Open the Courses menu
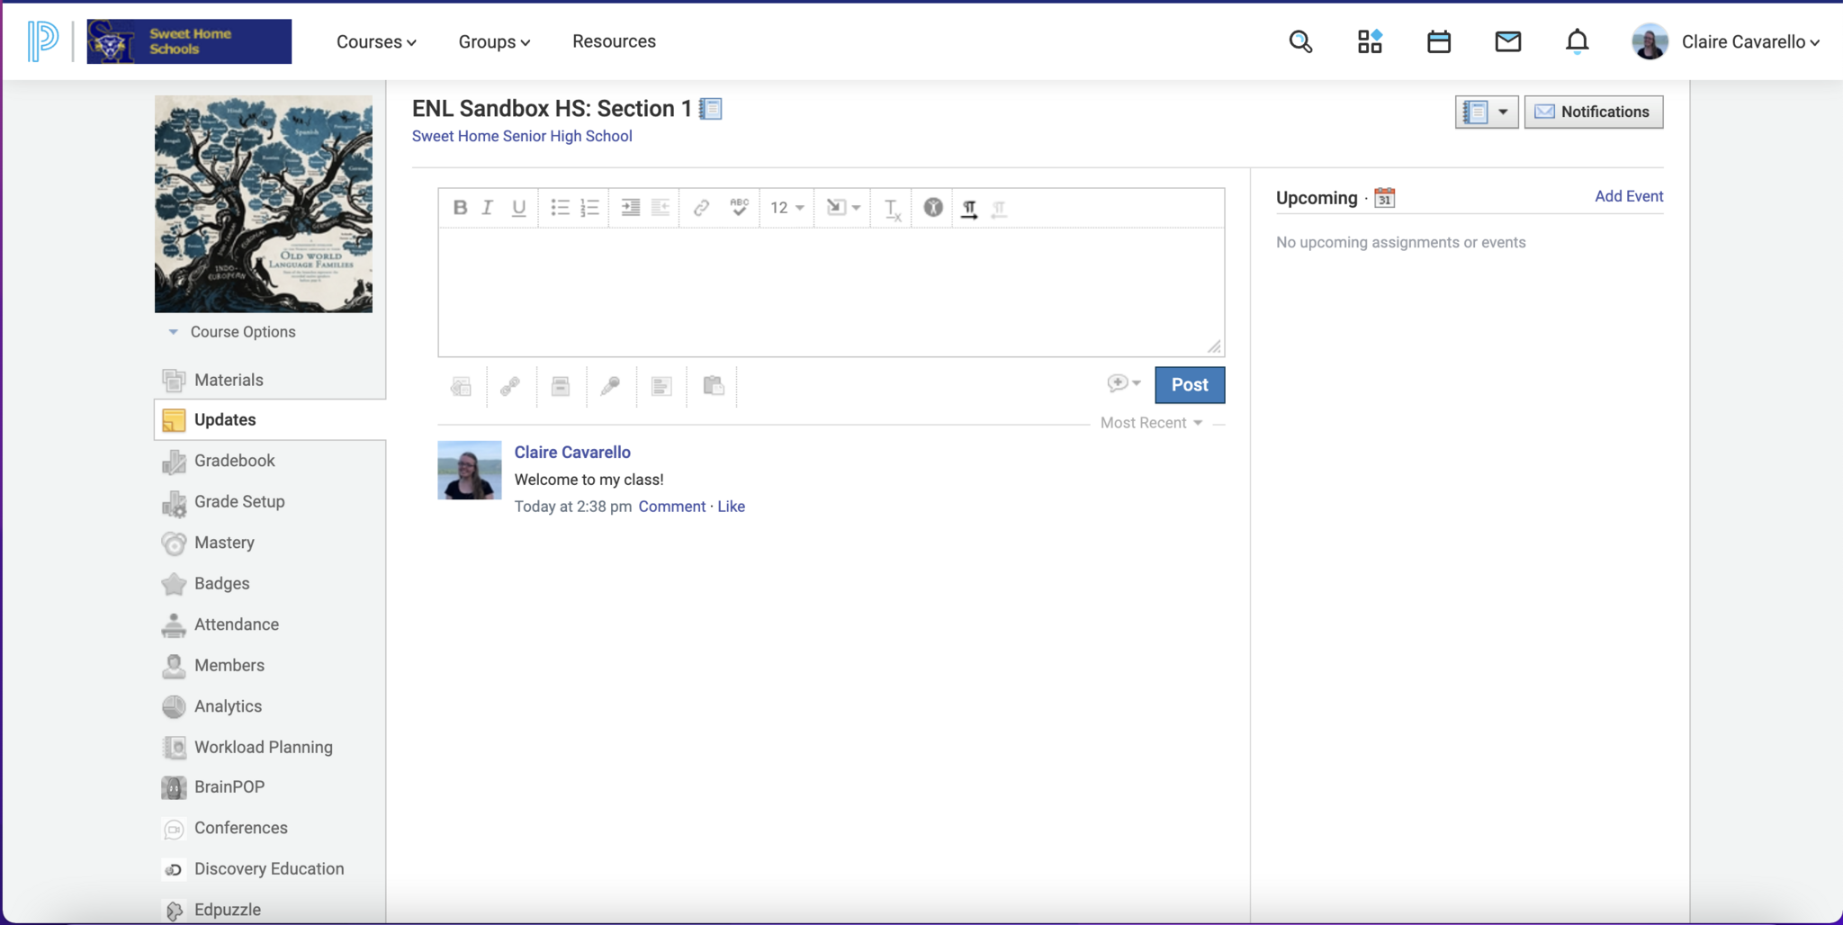This screenshot has width=1843, height=925. pyautogui.click(x=376, y=41)
